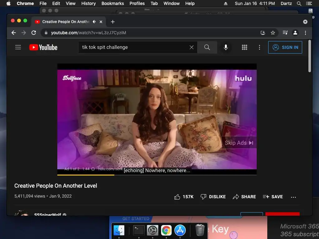Click the Dollface logo in the ad
Screen dimensions: 319x239
click(x=72, y=78)
